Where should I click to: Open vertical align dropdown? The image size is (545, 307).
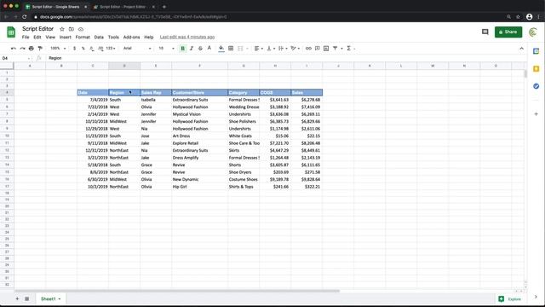pos(270,49)
